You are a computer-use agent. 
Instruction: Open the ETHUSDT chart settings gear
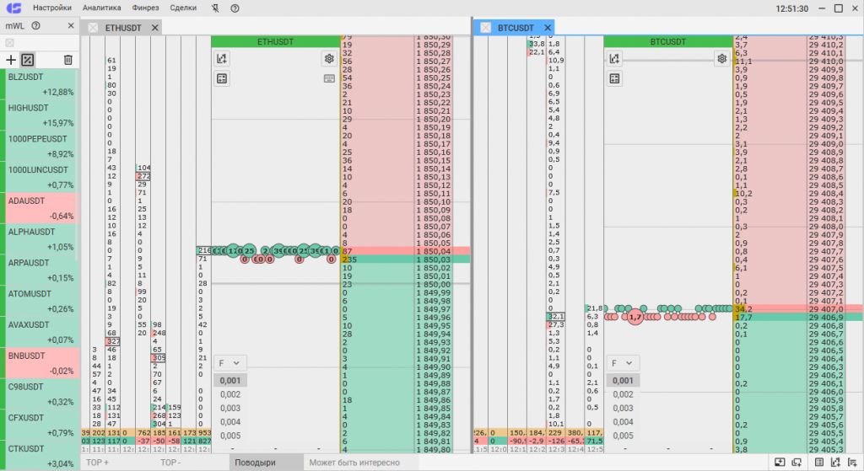[328, 58]
